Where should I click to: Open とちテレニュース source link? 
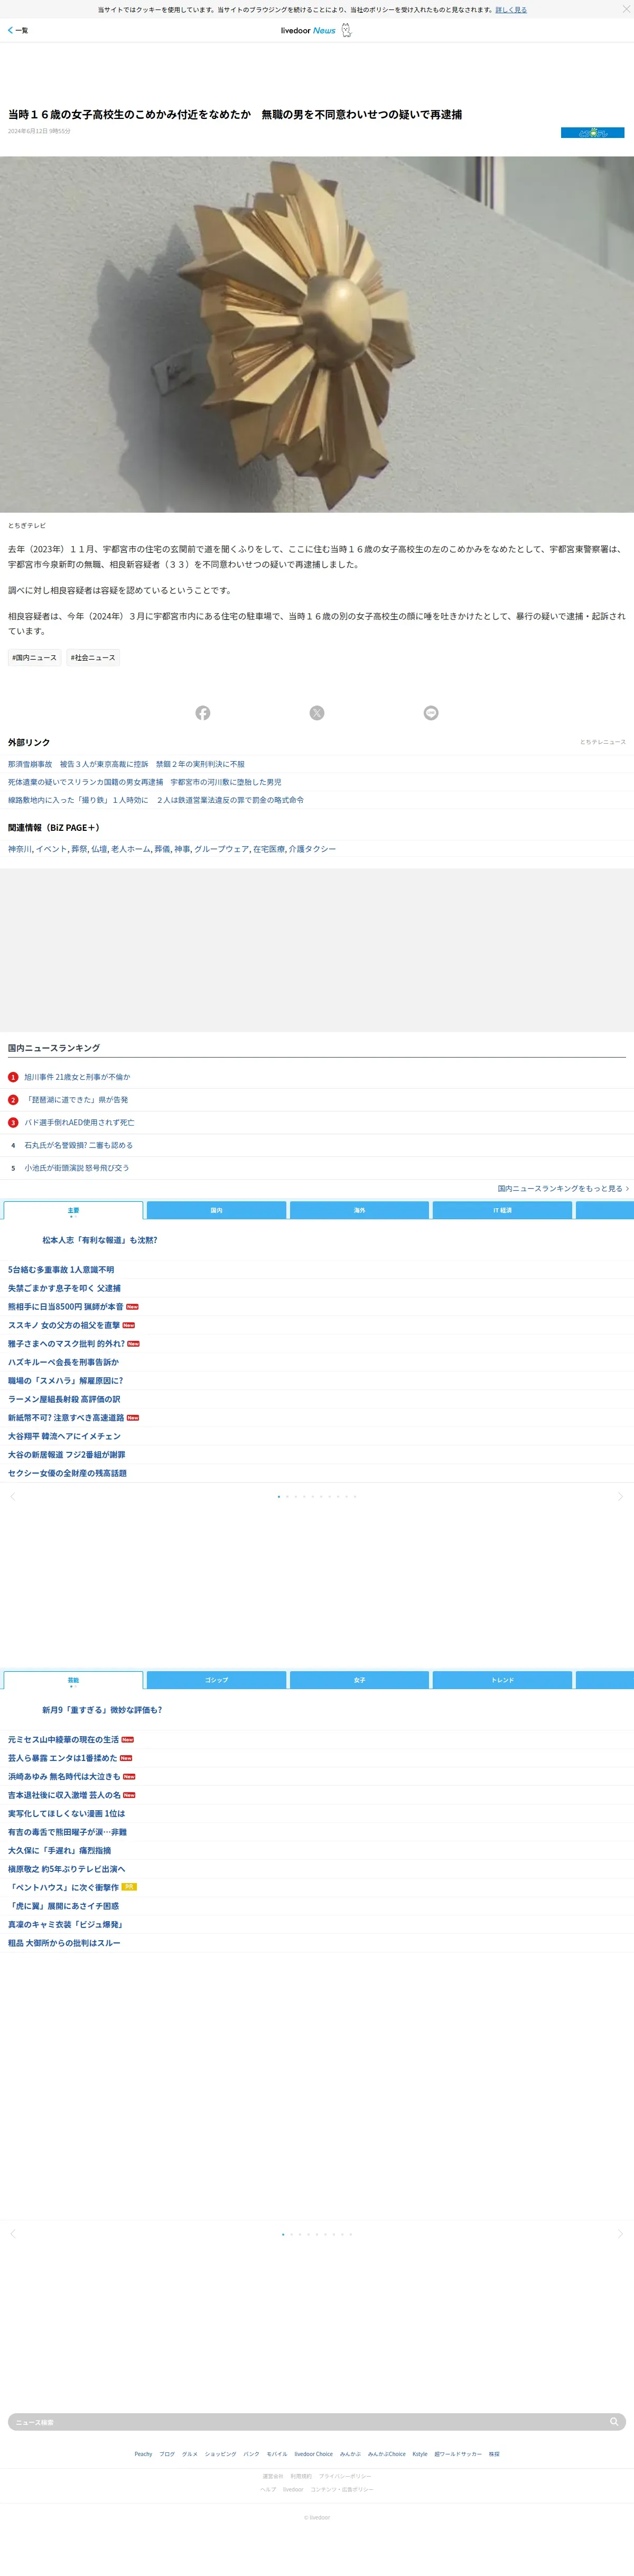603,742
